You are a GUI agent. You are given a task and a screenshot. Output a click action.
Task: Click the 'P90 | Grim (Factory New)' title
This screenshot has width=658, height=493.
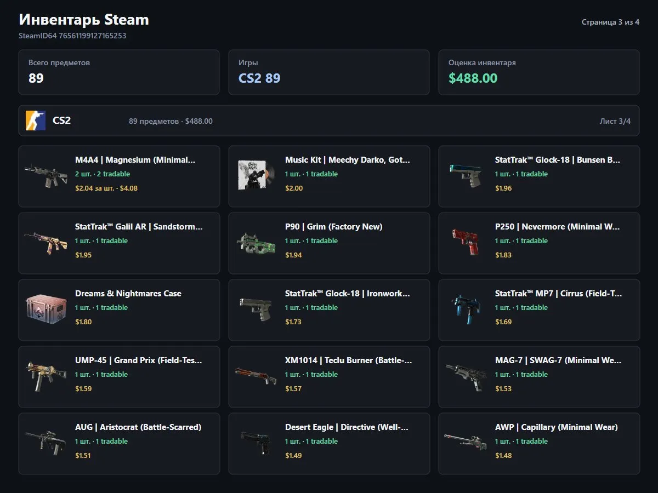(334, 227)
